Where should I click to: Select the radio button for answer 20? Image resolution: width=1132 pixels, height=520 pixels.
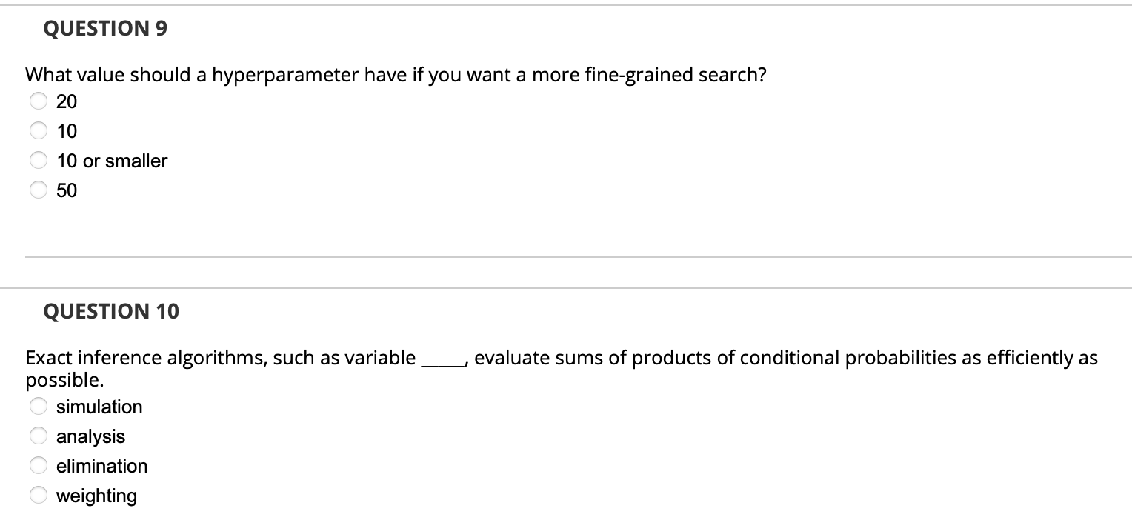[38, 101]
